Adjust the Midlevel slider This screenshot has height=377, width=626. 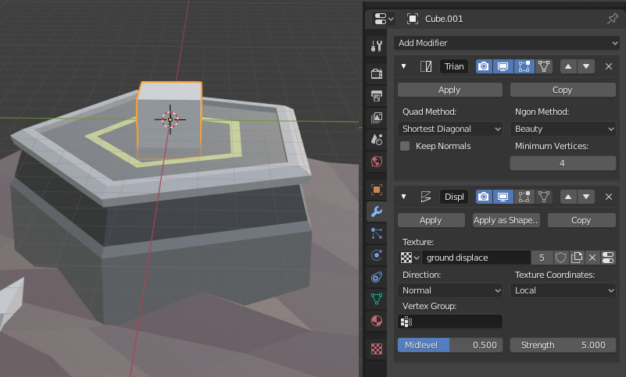pos(450,345)
